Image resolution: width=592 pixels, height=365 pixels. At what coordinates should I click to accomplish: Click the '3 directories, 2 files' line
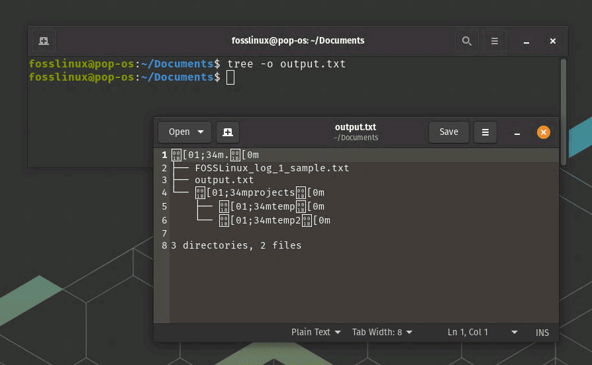(x=236, y=245)
